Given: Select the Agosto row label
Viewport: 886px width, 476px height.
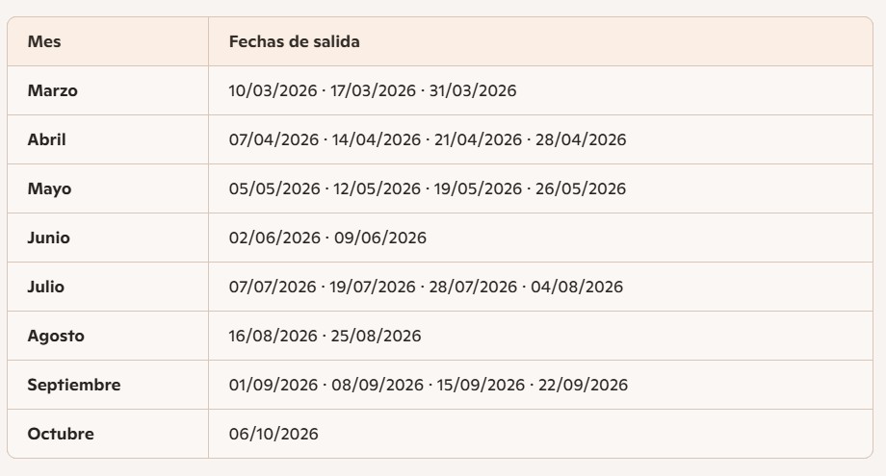Looking at the screenshot, I should tap(56, 336).
